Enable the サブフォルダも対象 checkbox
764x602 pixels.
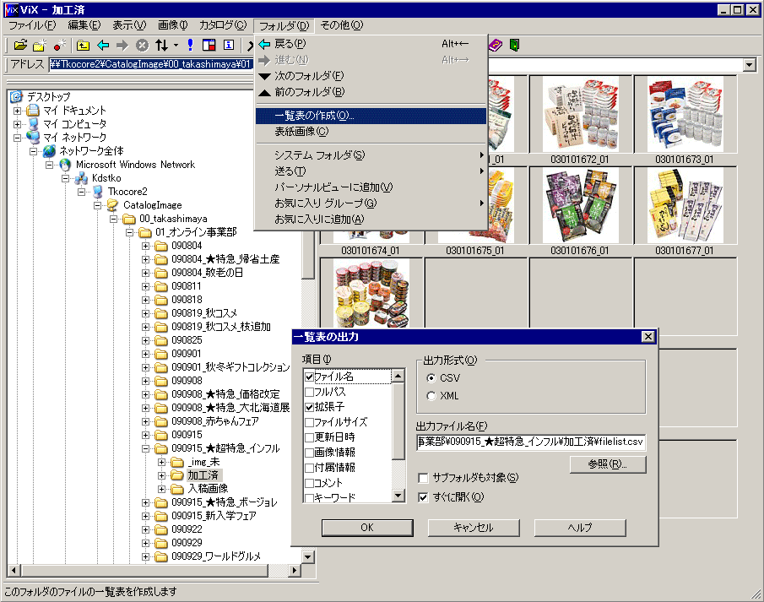pos(423,479)
